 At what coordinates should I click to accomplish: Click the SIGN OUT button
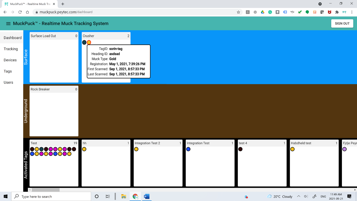342,23
